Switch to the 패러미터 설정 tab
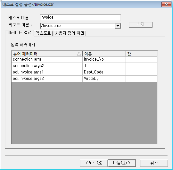Viewport: 173px width, 170px height. (x=20, y=33)
